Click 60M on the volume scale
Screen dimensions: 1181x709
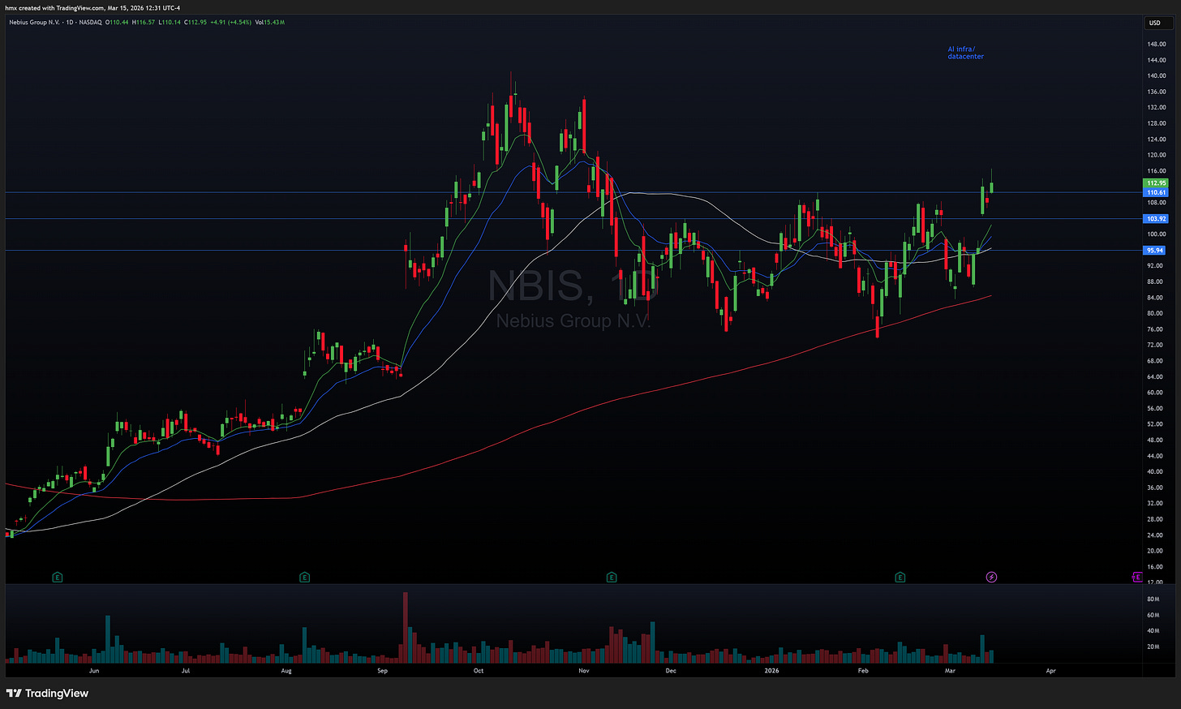click(x=1153, y=615)
